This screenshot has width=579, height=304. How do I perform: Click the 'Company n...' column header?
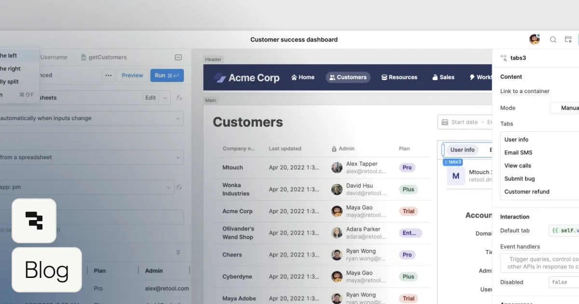point(238,149)
